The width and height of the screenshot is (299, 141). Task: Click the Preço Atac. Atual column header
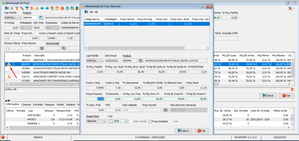click(x=180, y=19)
